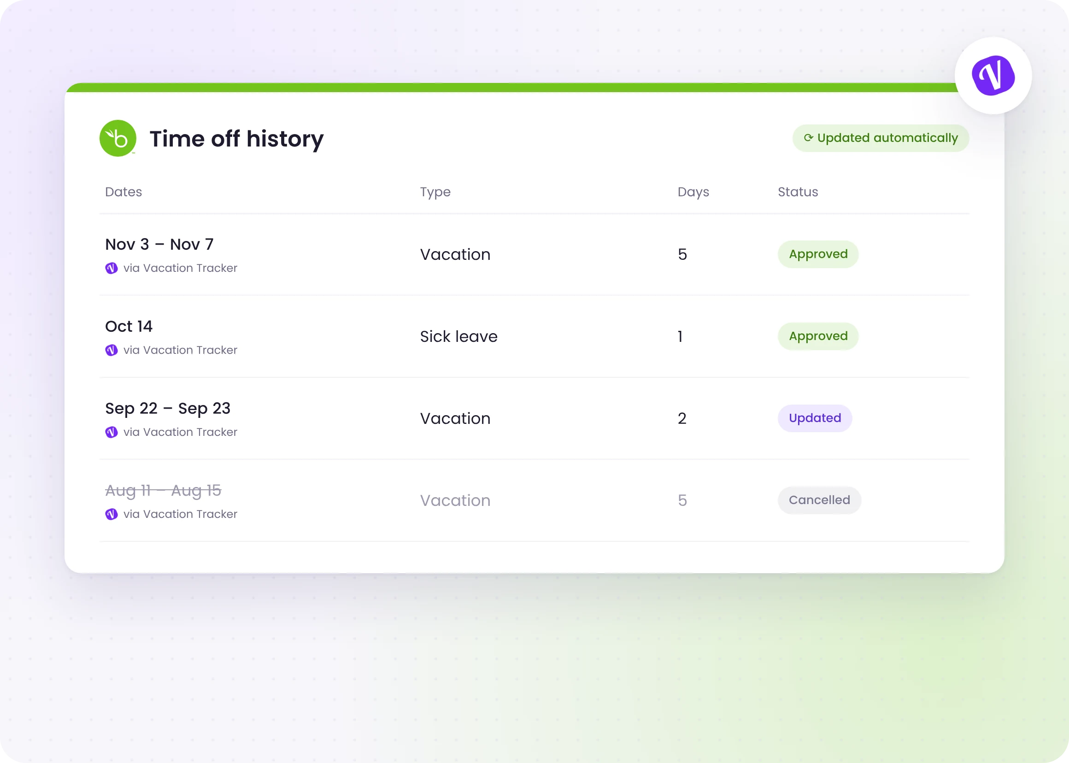Image resolution: width=1069 pixels, height=763 pixels.
Task: Click Vacation type in the Nov 3 row
Action: click(455, 255)
